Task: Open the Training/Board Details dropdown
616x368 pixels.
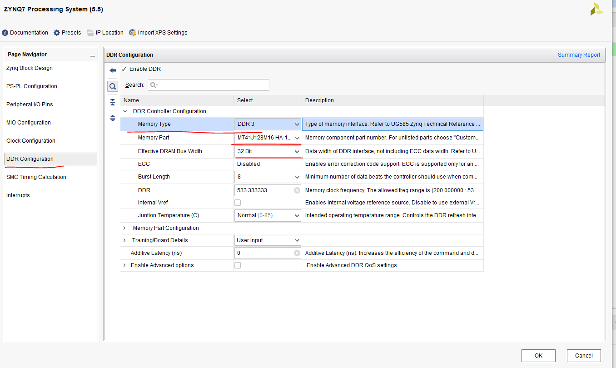Action: (x=268, y=240)
